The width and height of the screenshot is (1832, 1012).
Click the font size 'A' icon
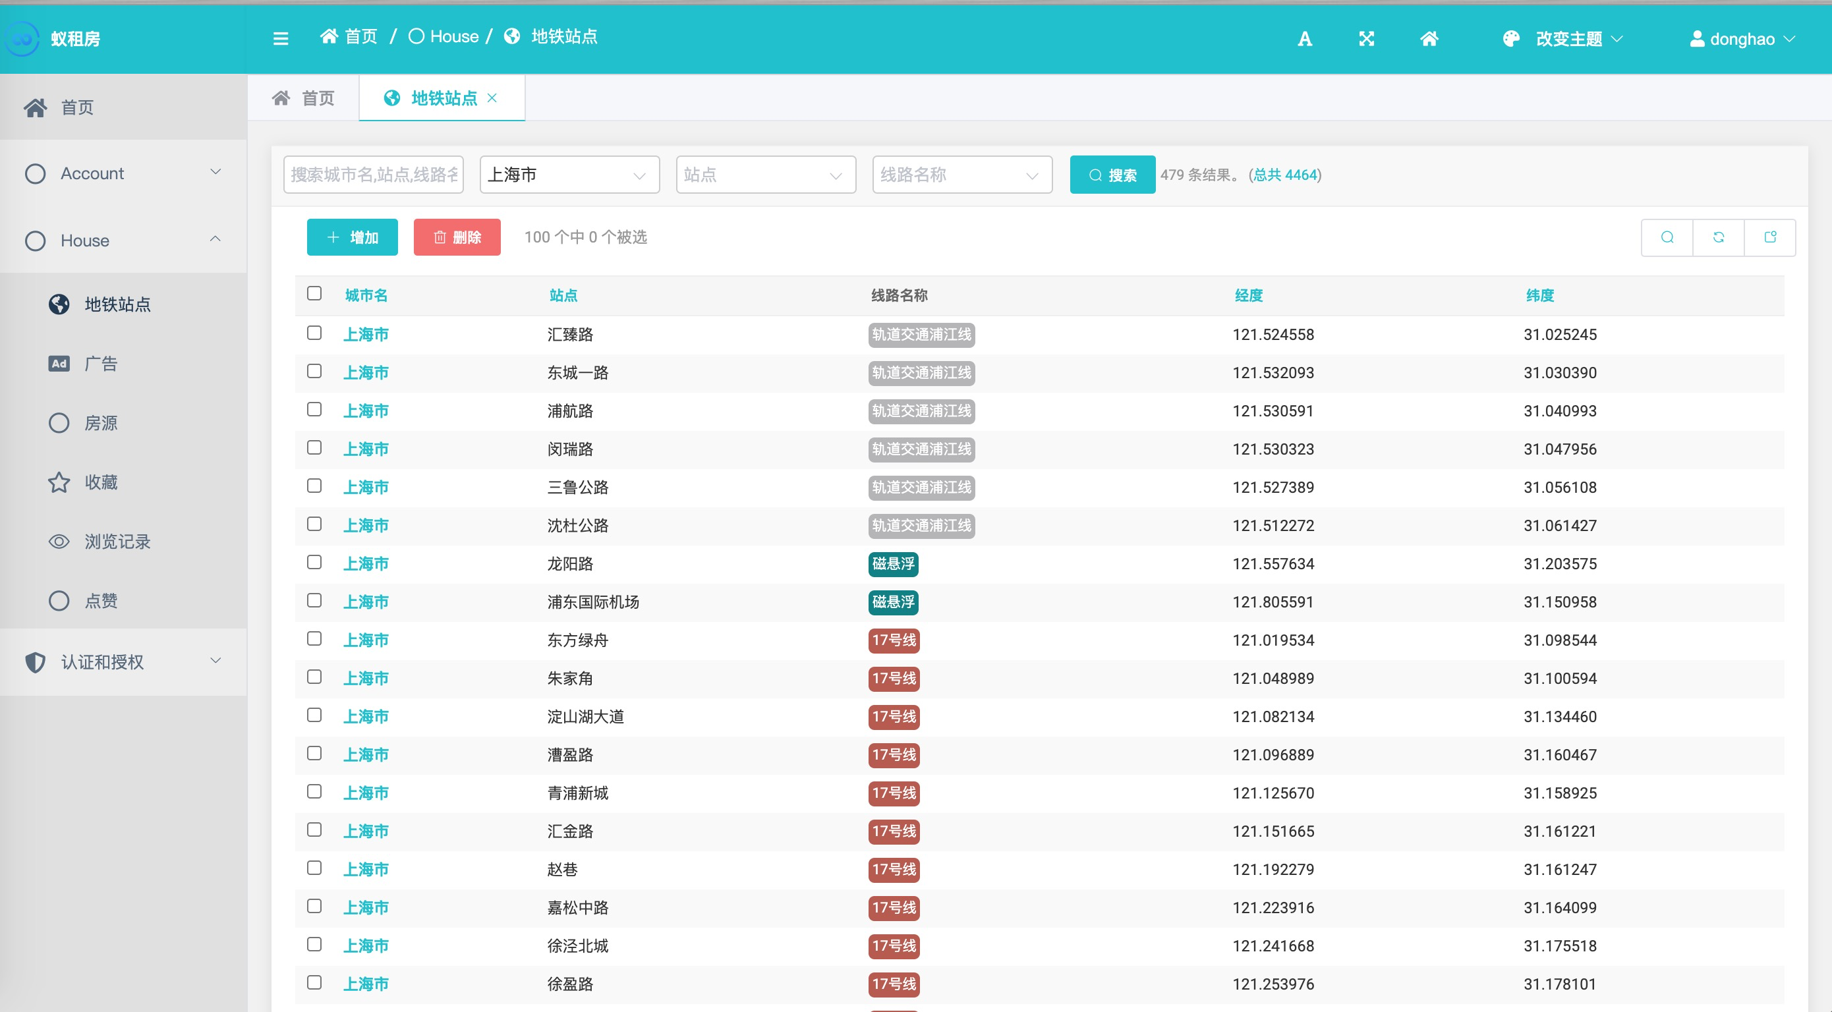pyautogui.click(x=1303, y=38)
